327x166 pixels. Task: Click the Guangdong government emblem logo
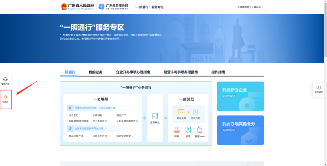click(64, 7)
